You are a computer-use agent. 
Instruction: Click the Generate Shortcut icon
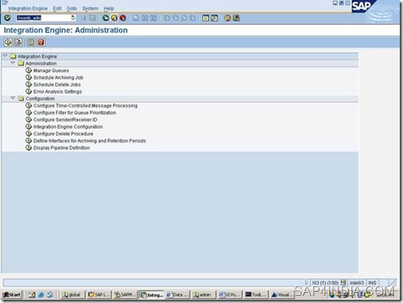[x=214, y=18]
